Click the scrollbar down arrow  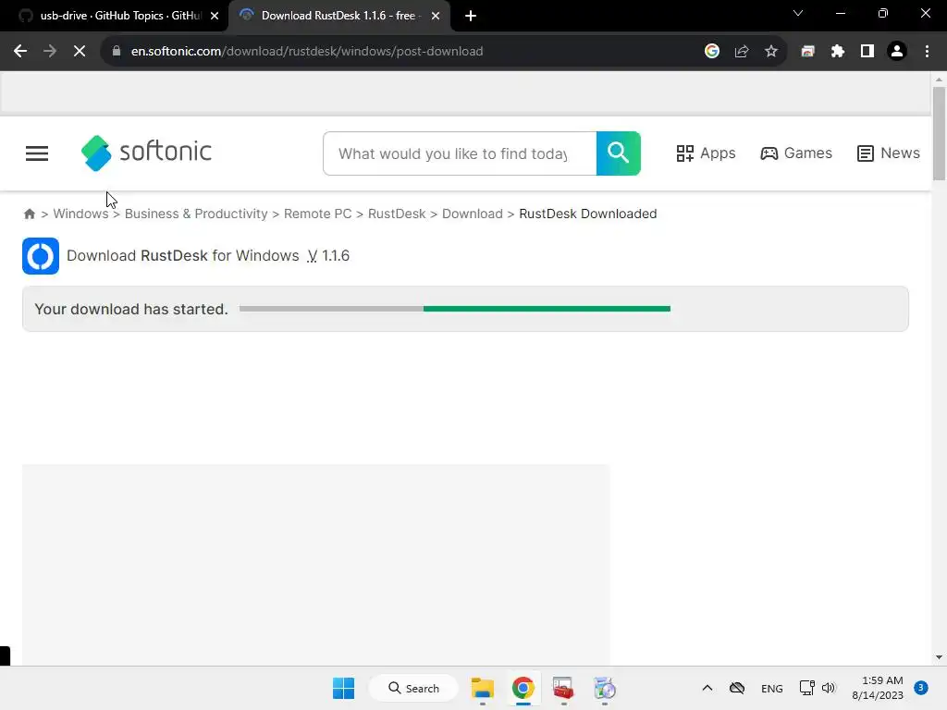(939, 657)
